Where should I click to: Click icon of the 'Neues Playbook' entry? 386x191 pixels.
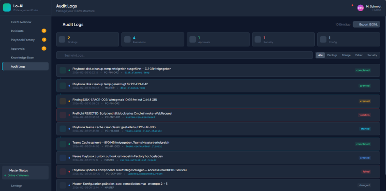click(x=63, y=158)
